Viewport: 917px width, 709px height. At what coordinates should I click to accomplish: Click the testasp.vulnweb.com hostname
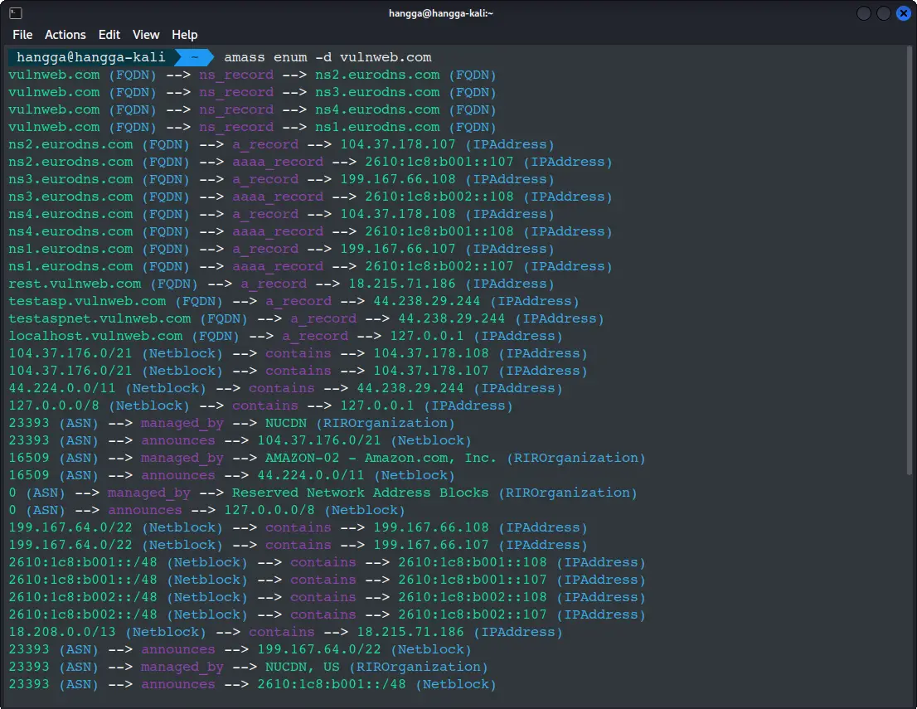point(87,301)
